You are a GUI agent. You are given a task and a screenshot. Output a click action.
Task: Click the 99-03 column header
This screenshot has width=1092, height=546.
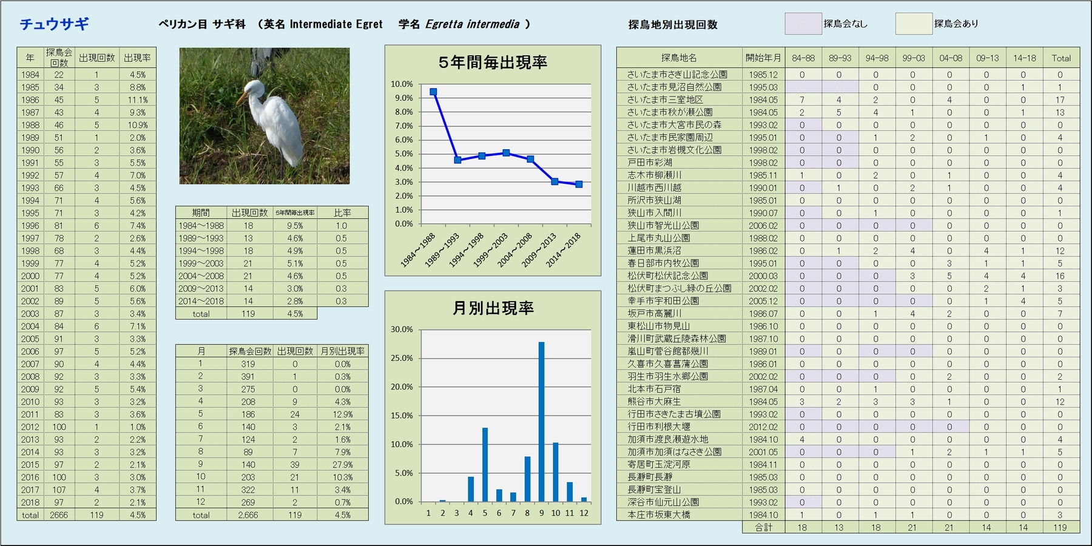[x=913, y=58]
